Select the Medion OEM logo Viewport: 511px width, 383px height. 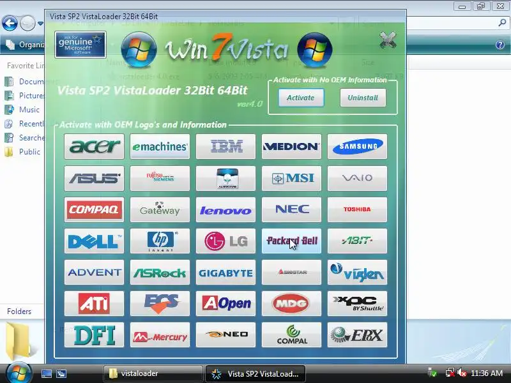291,147
